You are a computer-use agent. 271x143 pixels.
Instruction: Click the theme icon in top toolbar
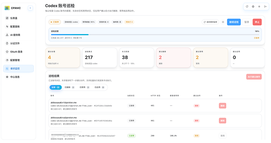click(259, 7)
